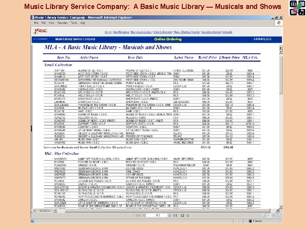
Task: Click the 'Small Collection' section heading
Action: coord(58,64)
